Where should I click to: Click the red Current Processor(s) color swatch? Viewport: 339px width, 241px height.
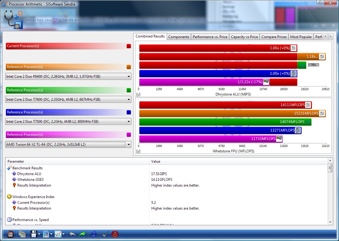tap(129, 46)
